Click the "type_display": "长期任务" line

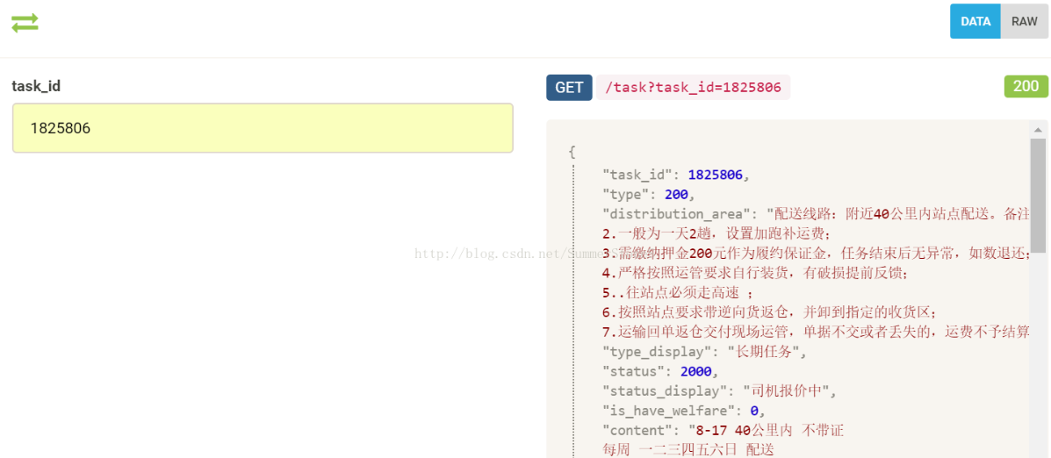704,351
